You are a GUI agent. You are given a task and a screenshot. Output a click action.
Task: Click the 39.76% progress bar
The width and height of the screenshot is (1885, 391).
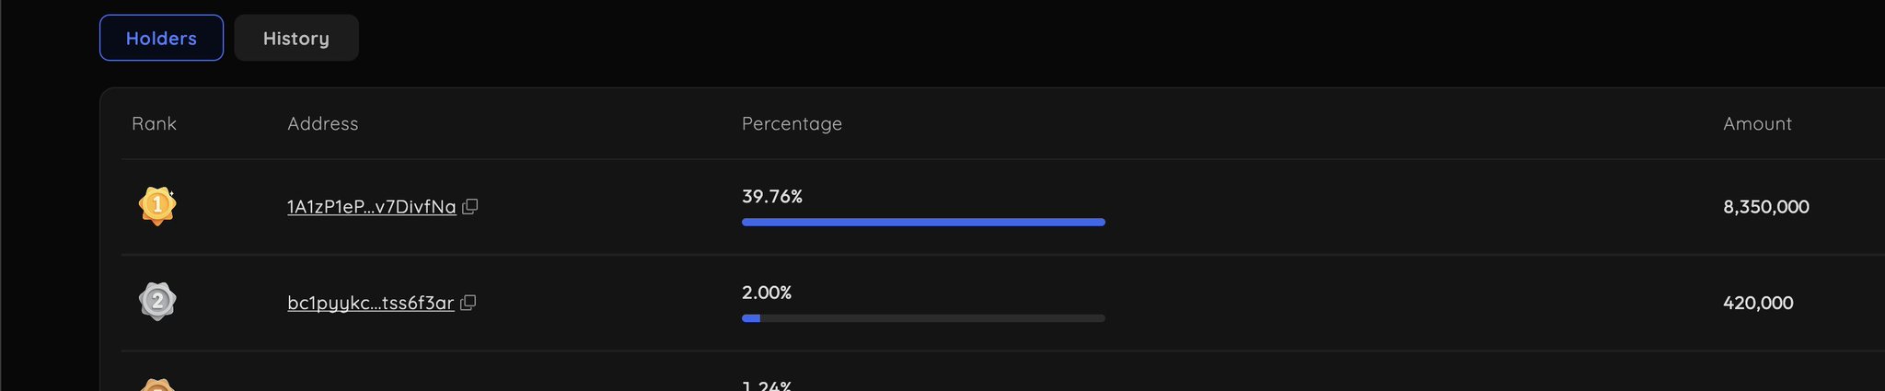(923, 222)
